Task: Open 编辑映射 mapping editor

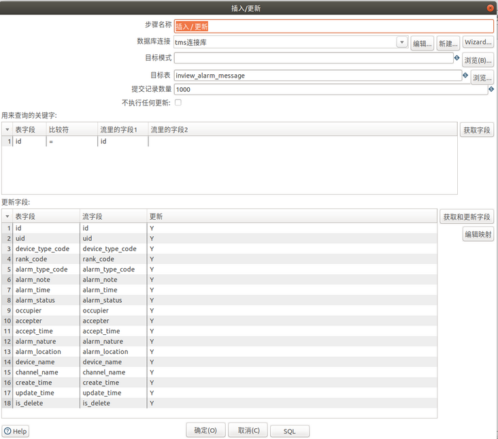Action: [x=478, y=235]
